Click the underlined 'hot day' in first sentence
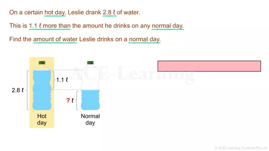 [55, 13]
